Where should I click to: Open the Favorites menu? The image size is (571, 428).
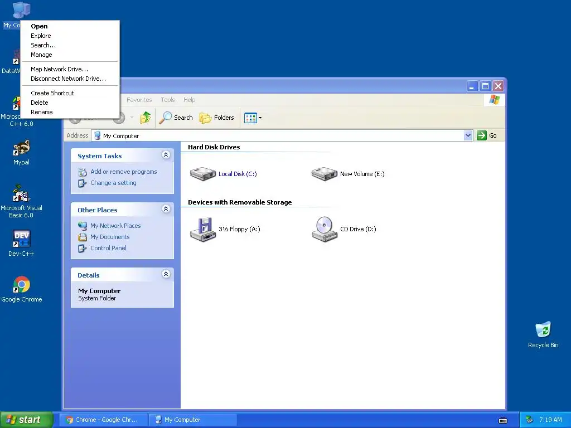tap(139, 100)
